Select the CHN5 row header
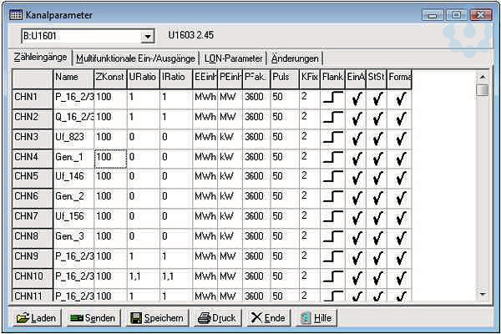This screenshot has width=501, height=334. 32,176
